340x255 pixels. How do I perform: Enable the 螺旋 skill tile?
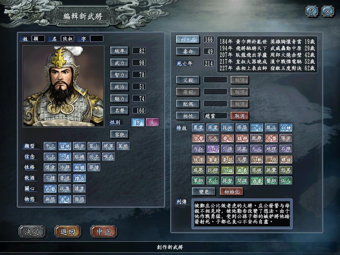coord(286,159)
